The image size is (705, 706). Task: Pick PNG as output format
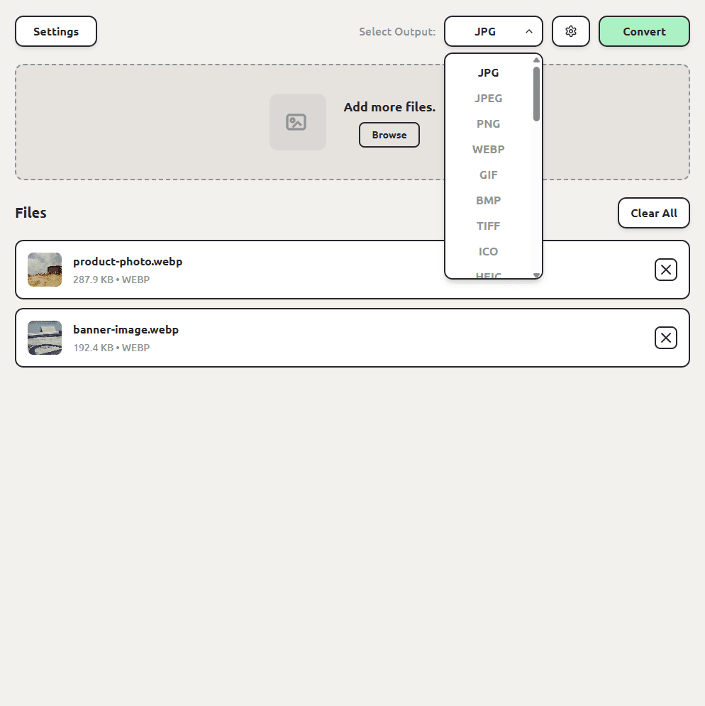(488, 124)
